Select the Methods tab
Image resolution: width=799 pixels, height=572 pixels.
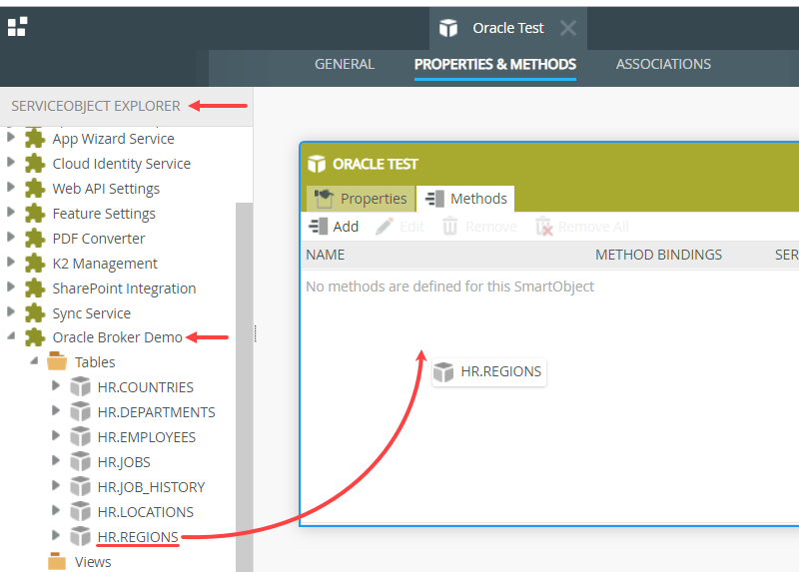[465, 198]
